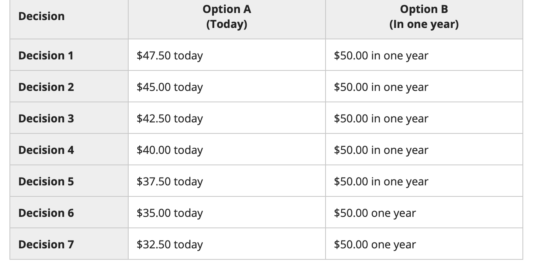Click the "Option B (In one year)" header
556x270 pixels.
(424, 17)
